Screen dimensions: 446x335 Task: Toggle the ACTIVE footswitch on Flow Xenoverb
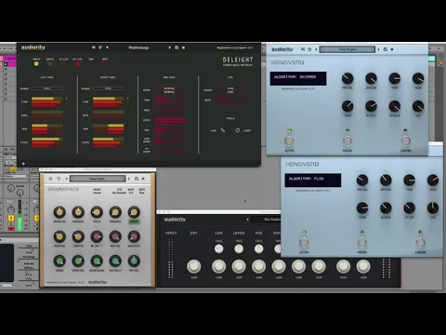[304, 243]
